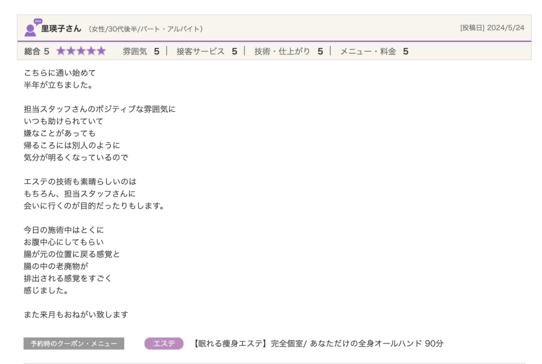Image resolution: width=542 pixels, height=364 pixels.
Task: Click the line いつも助けられていて
Action: click(x=64, y=121)
